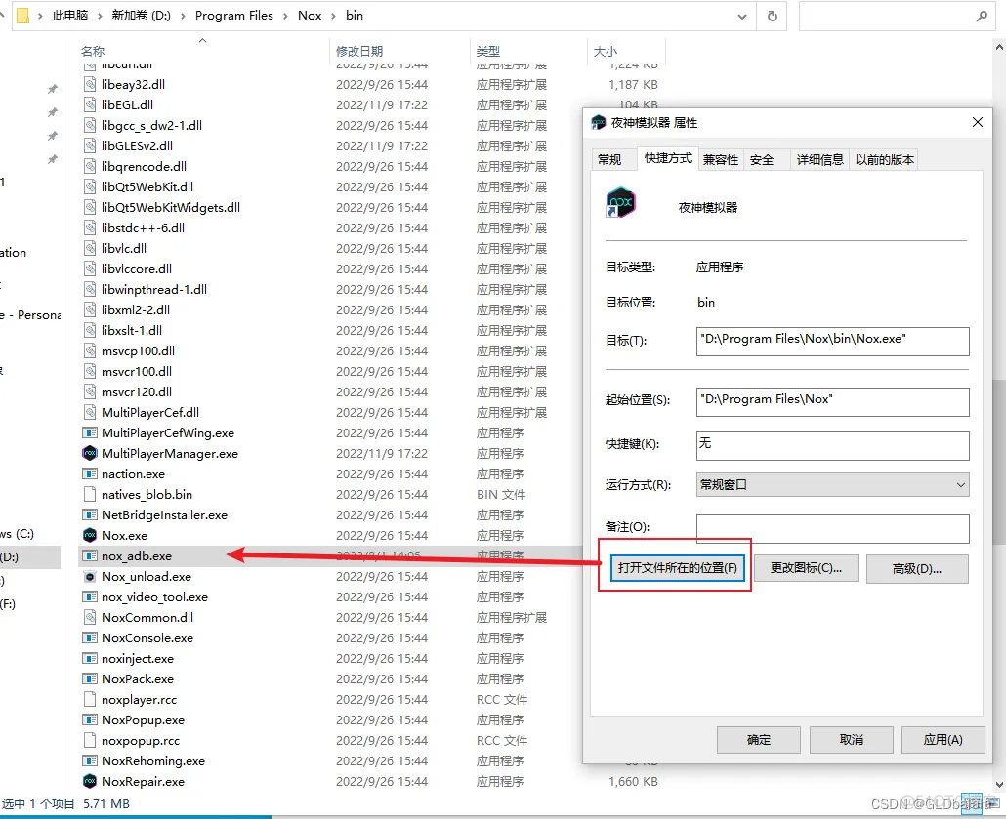The image size is (1006, 819).
Task: Click the Nox_unload.exe file icon
Action: coord(90,577)
